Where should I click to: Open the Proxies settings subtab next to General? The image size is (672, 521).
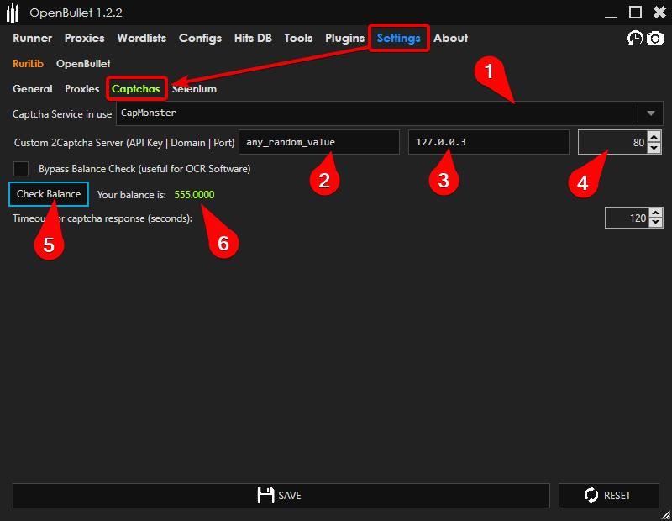[81, 89]
